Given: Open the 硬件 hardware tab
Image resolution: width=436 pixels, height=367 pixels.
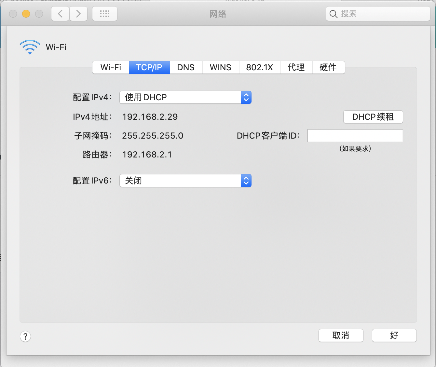Looking at the screenshot, I should point(328,67).
